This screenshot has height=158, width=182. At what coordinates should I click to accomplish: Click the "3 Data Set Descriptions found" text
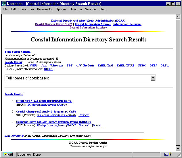(x=43, y=62)
